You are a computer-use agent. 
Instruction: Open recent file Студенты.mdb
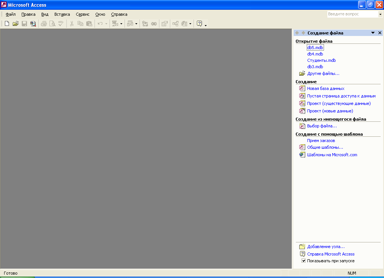point(321,60)
